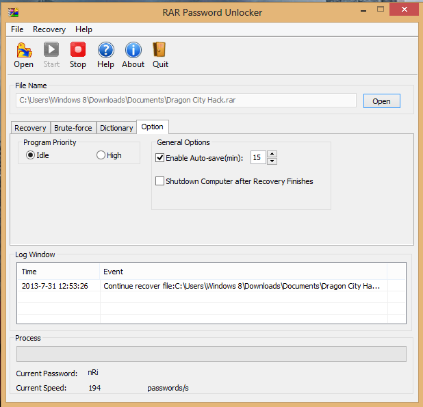Click the Start play toolbar icon
Image resolution: width=423 pixels, height=407 pixels.
(x=51, y=50)
